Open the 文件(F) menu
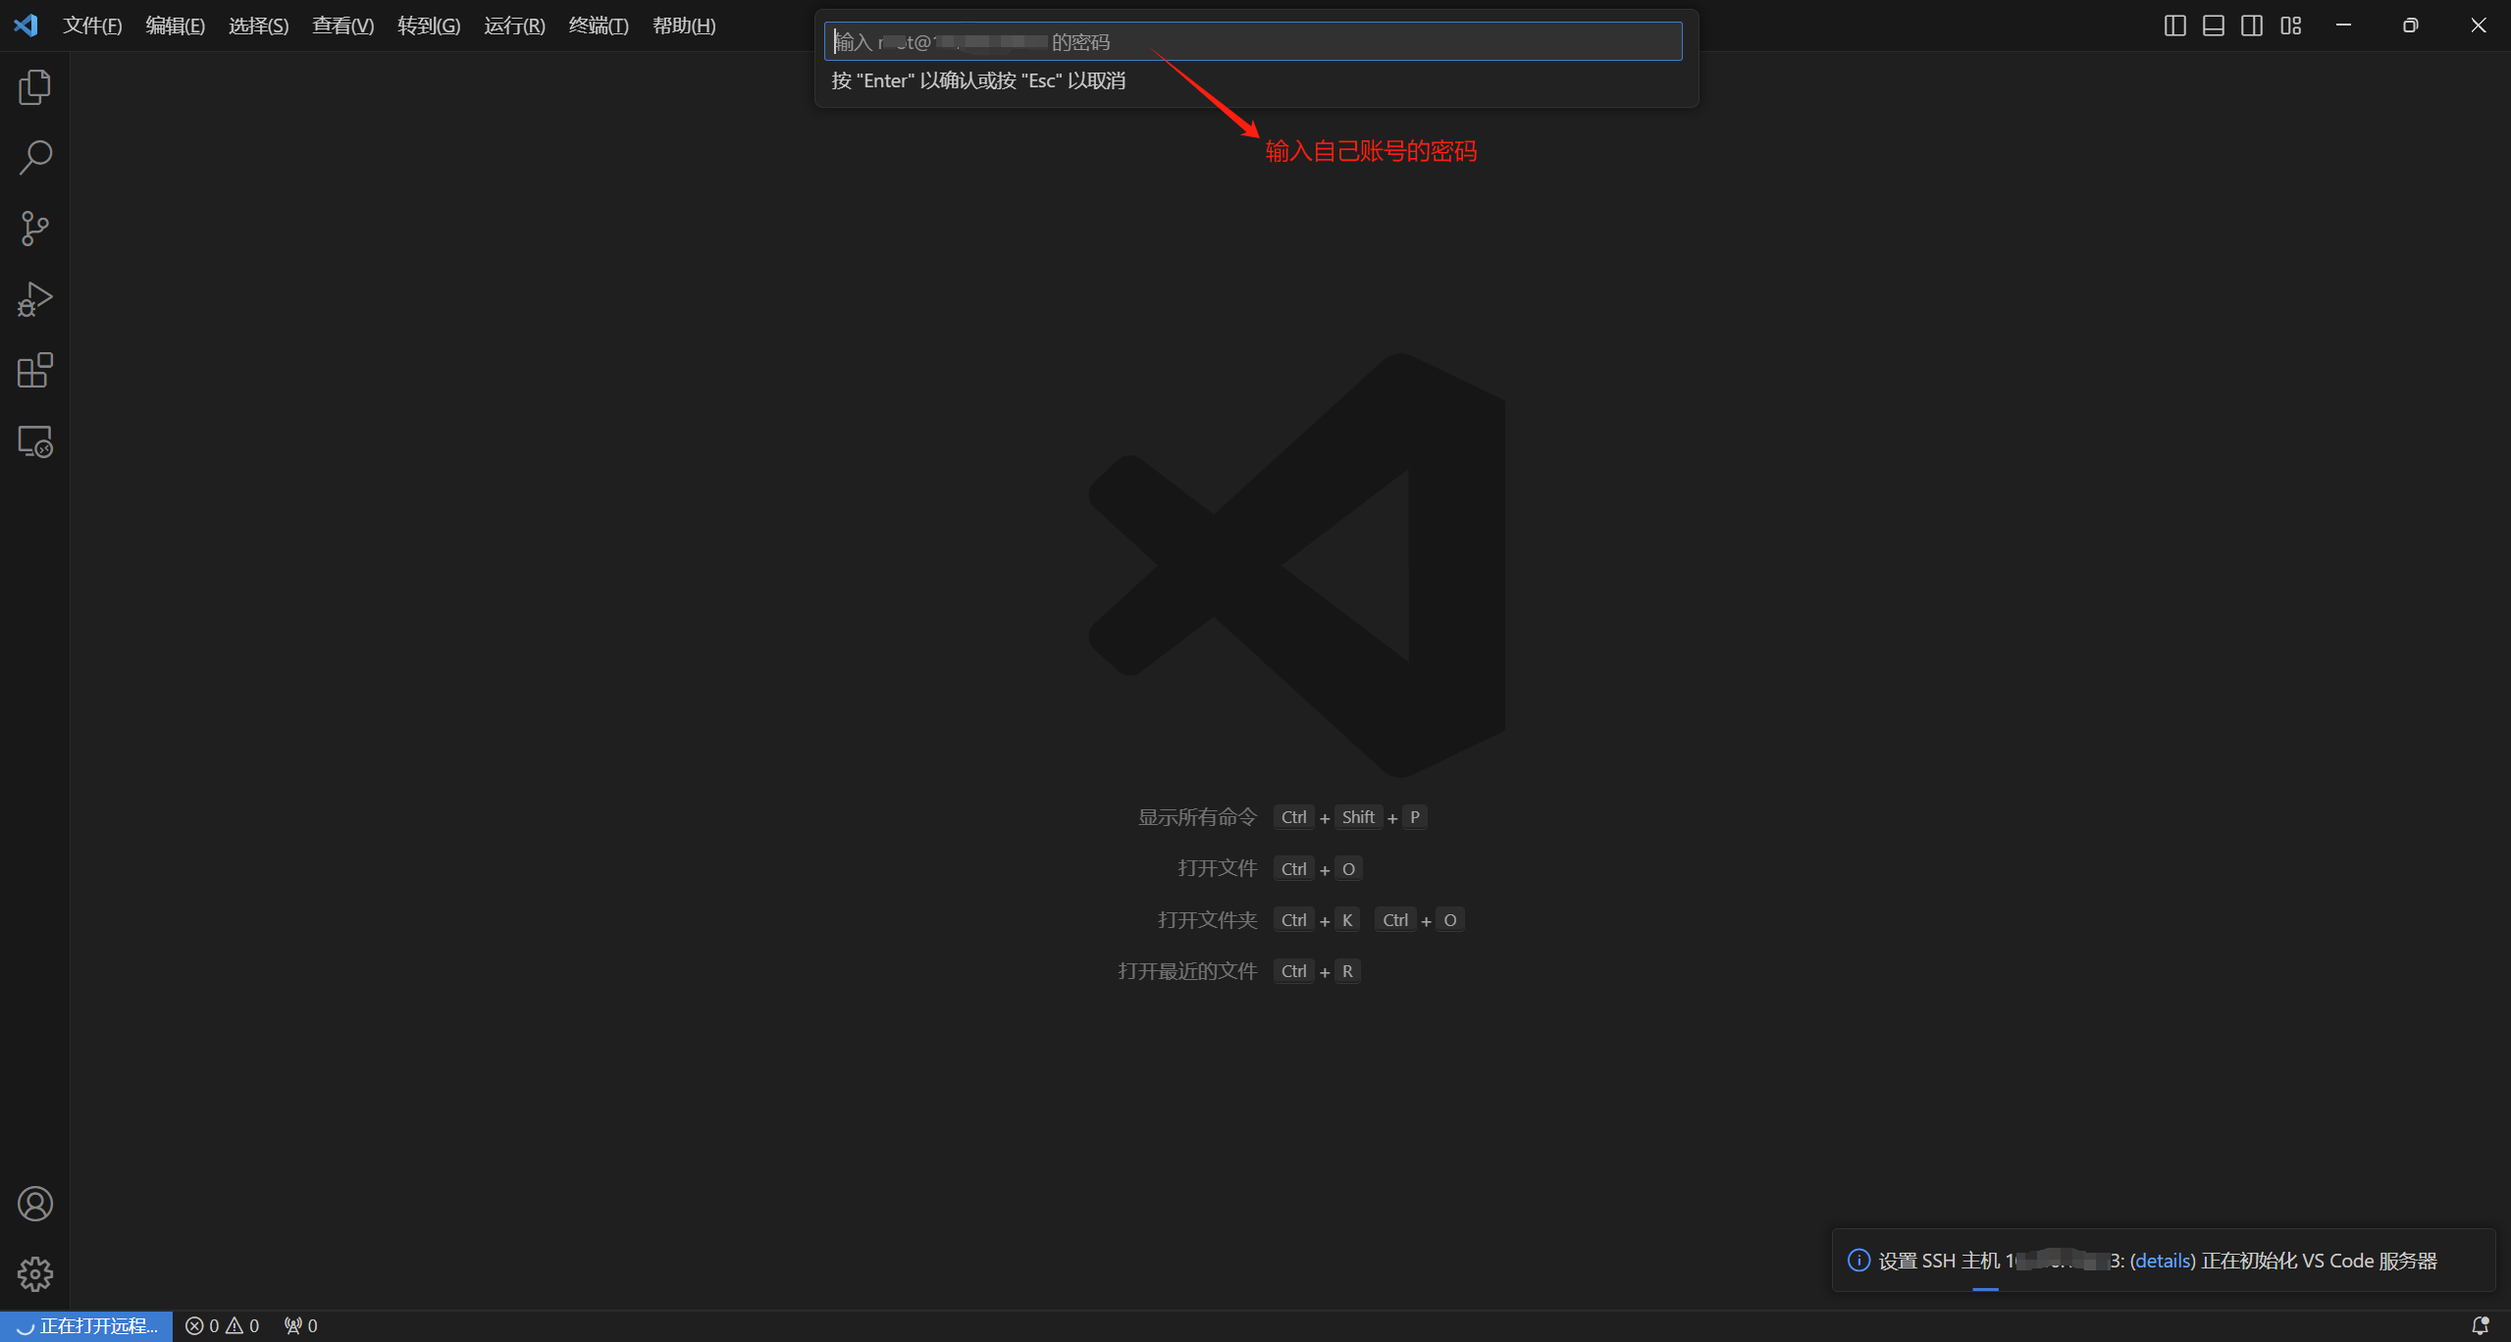Screen dimensions: 2511x1342 pyautogui.click(x=92, y=26)
